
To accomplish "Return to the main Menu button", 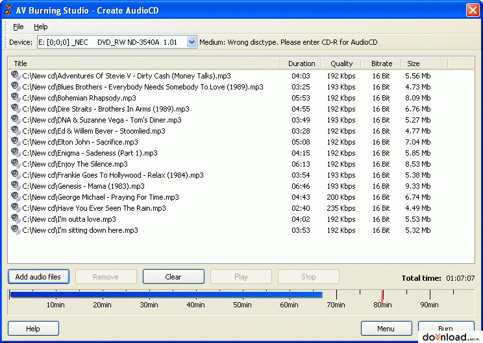I will pos(386,329).
